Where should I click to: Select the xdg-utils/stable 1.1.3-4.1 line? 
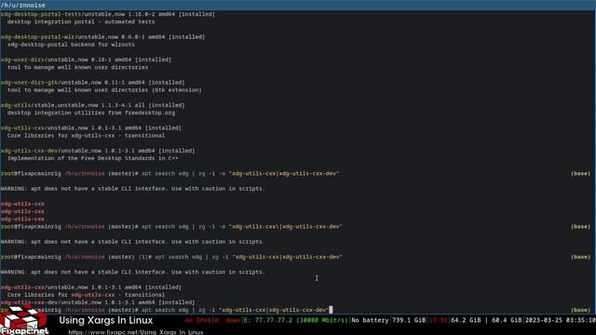pos(93,105)
